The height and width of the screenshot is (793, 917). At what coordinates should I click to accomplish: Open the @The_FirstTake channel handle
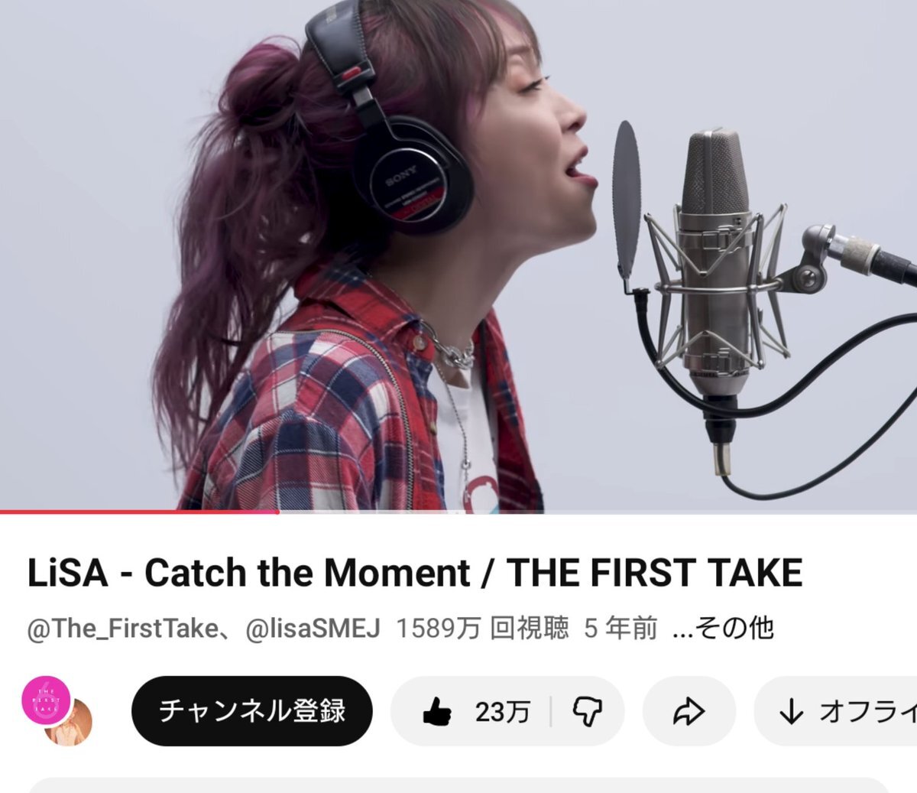pyautogui.click(x=122, y=629)
